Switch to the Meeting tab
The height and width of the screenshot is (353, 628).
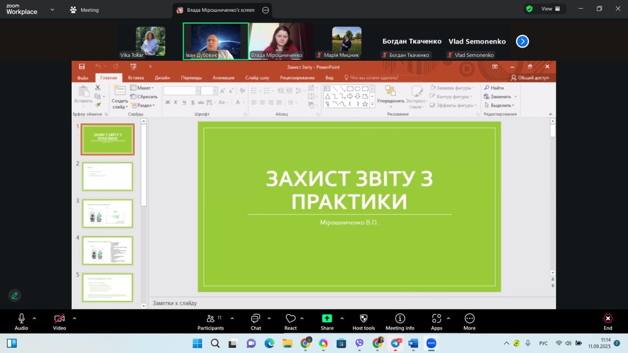tap(84, 10)
